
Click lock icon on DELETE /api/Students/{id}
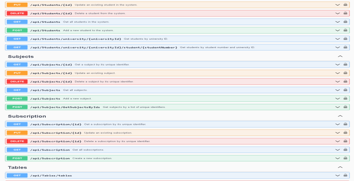pyautogui.click(x=345, y=13)
